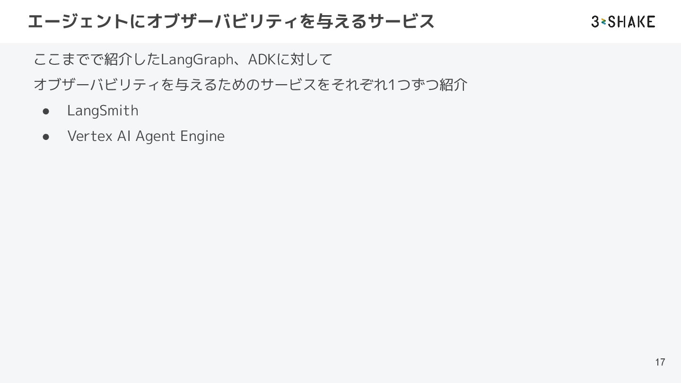Click the slide title エージェントにオブザーバビリティを与えるサービス
The image size is (681, 383).
click(231, 22)
